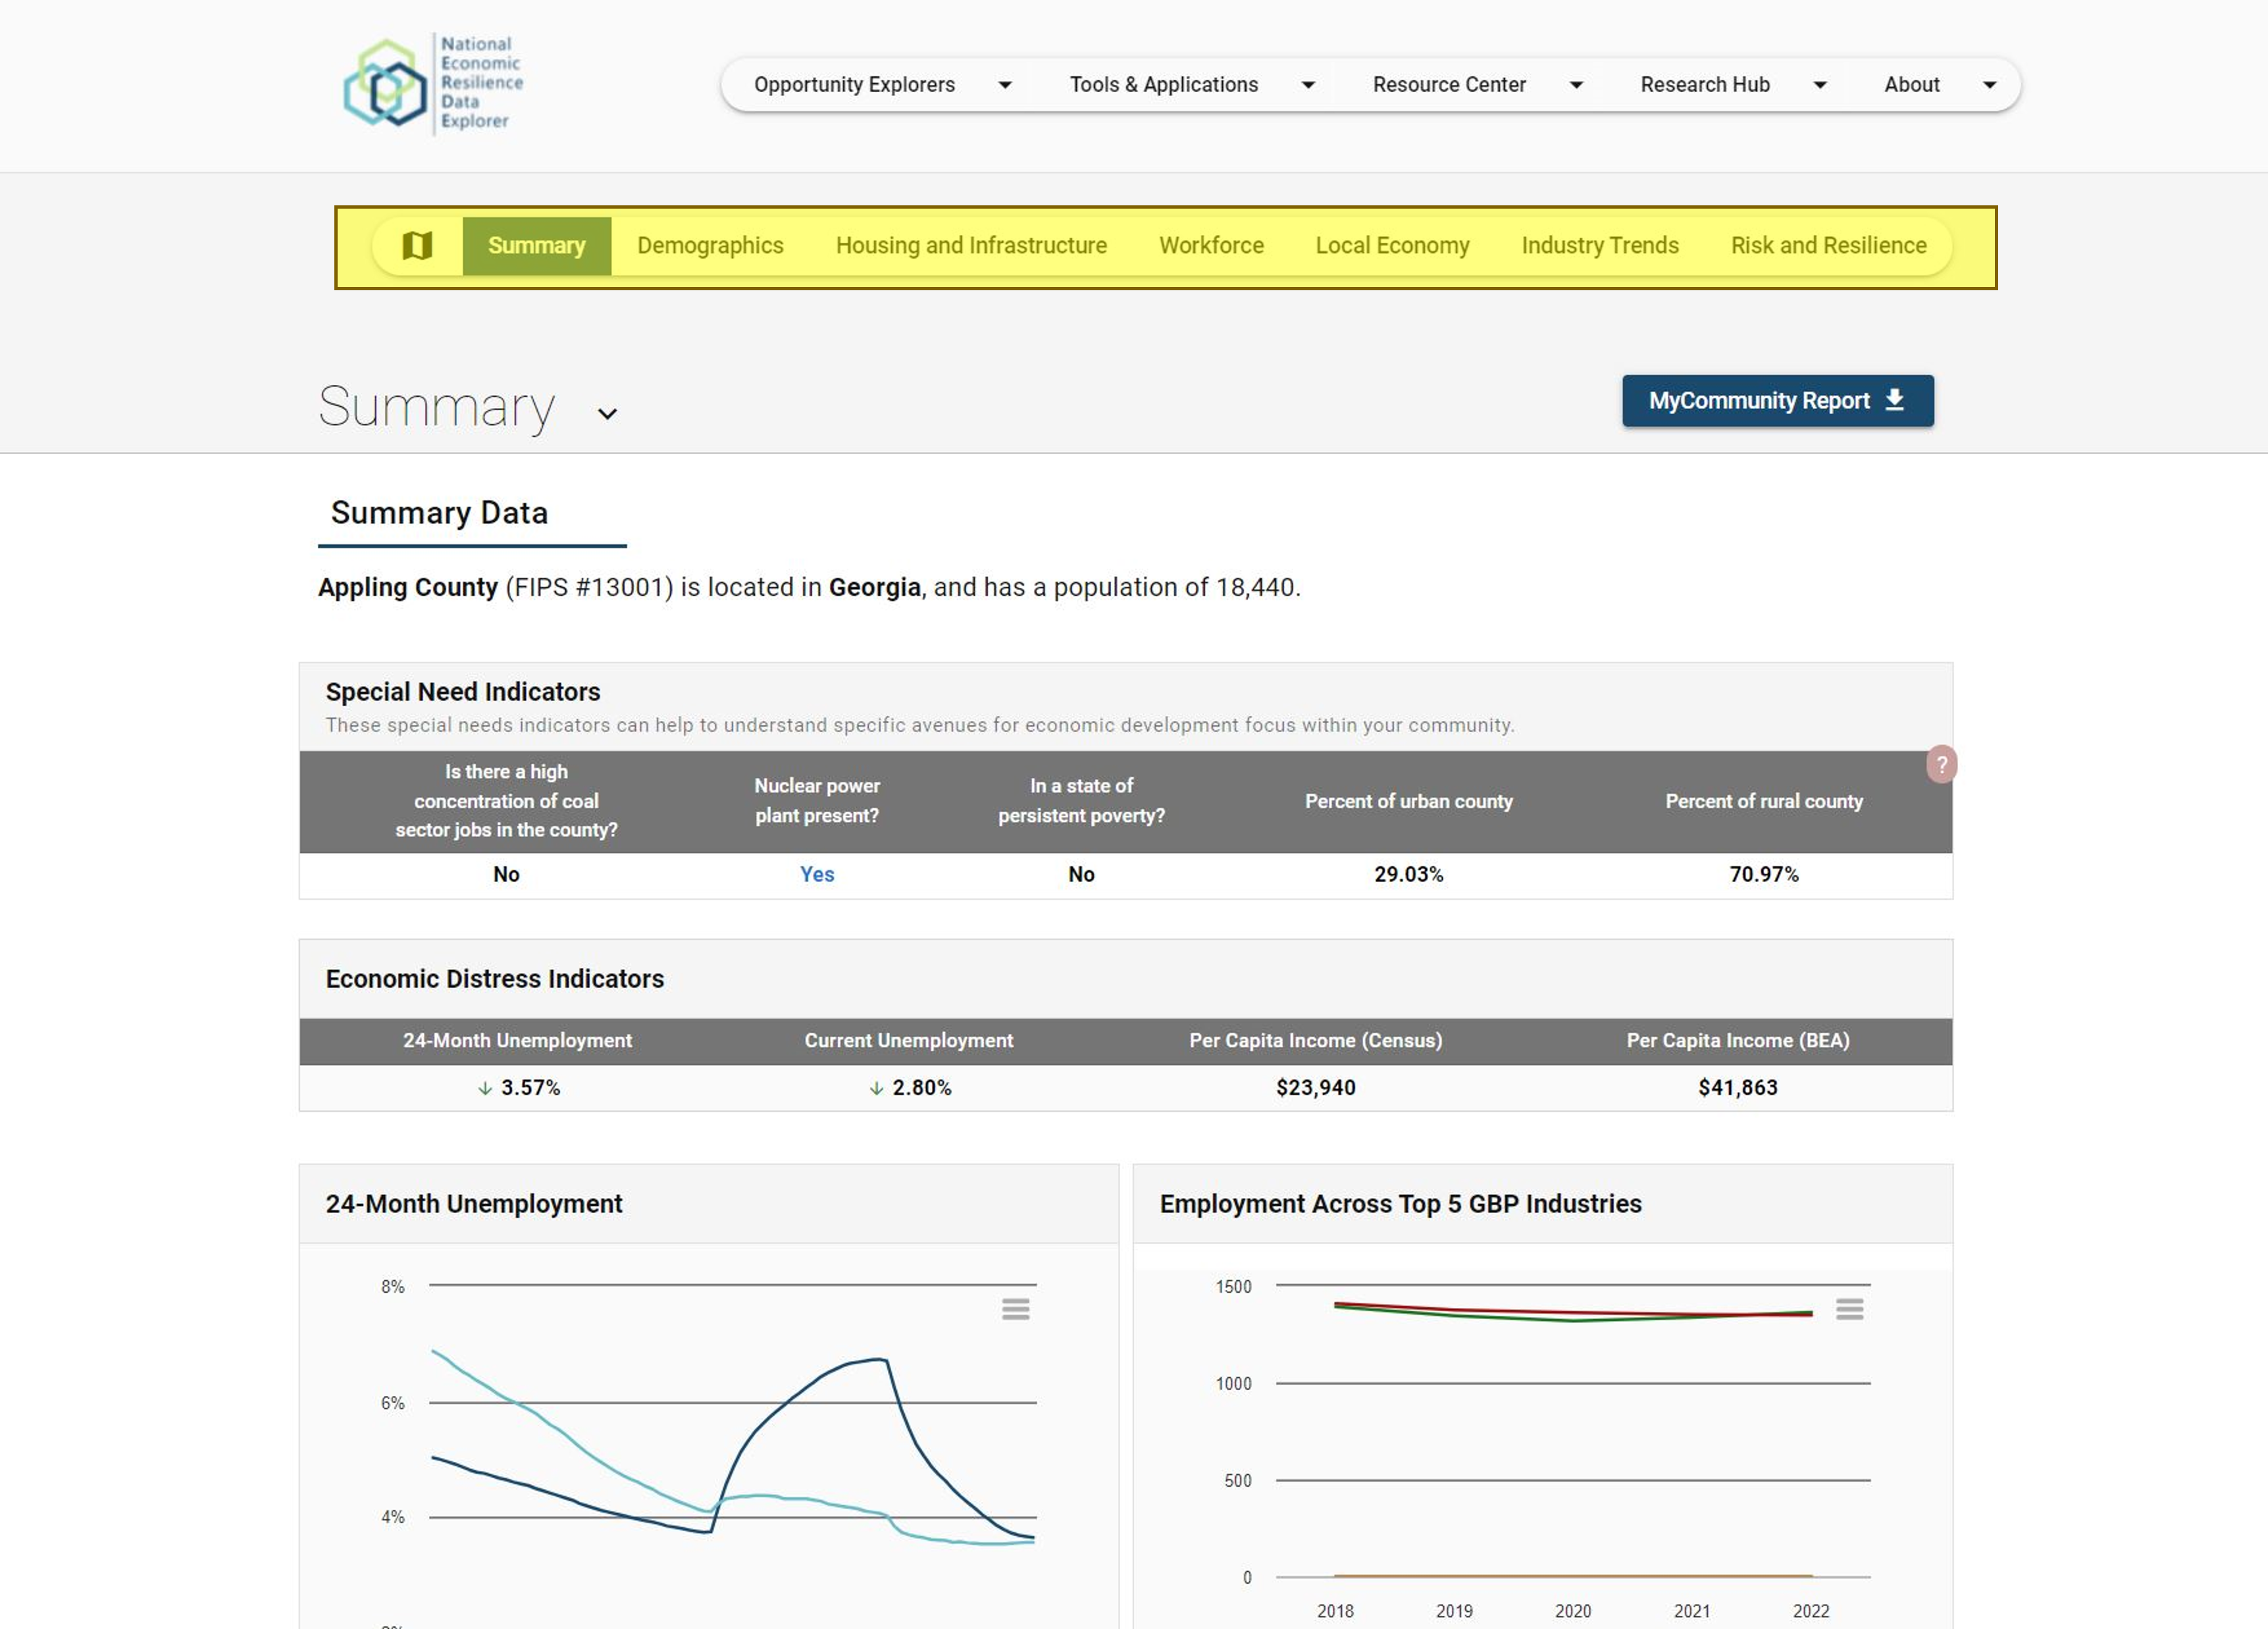Click the Percent of urban county header
This screenshot has height=1629, width=2268.
coord(1408,802)
